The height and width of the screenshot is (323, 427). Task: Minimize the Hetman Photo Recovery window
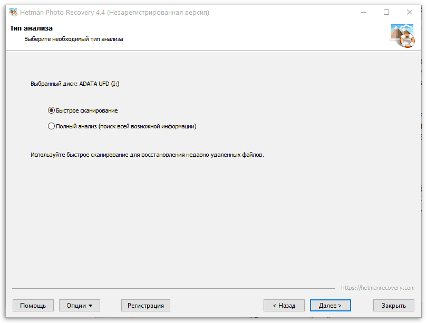[363, 12]
